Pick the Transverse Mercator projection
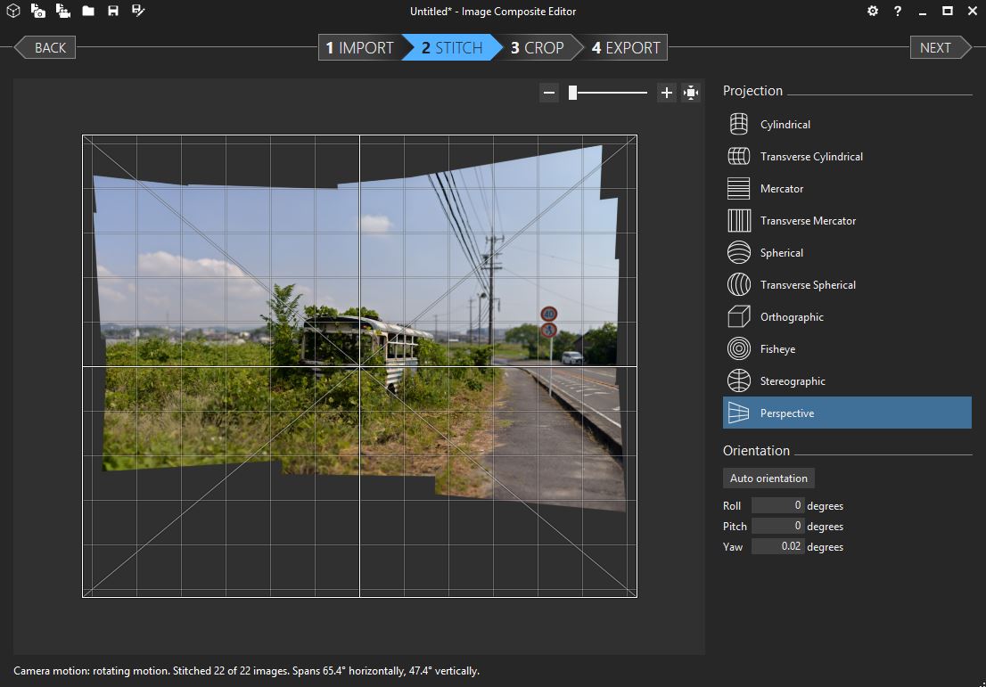 [x=847, y=221]
